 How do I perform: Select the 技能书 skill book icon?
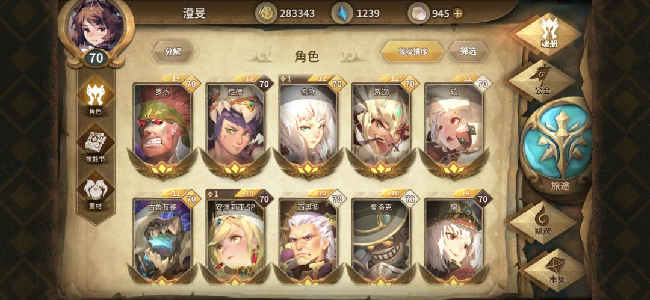click(96, 146)
